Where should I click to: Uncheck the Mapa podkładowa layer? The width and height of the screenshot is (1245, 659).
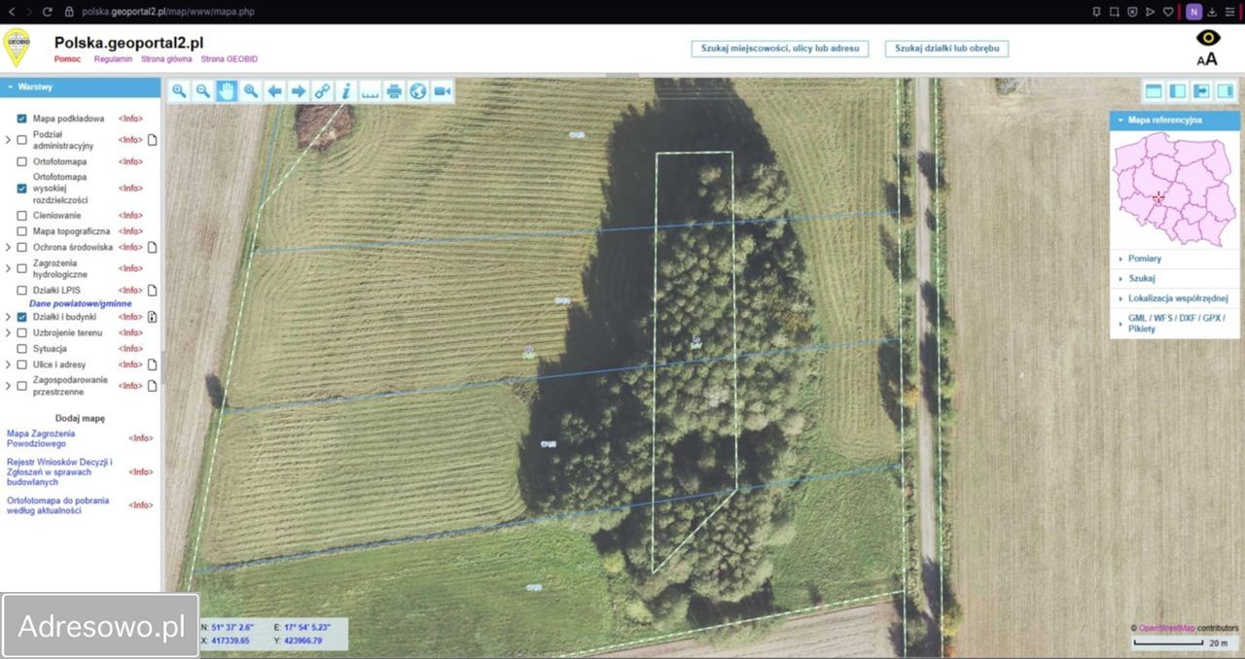pos(21,119)
